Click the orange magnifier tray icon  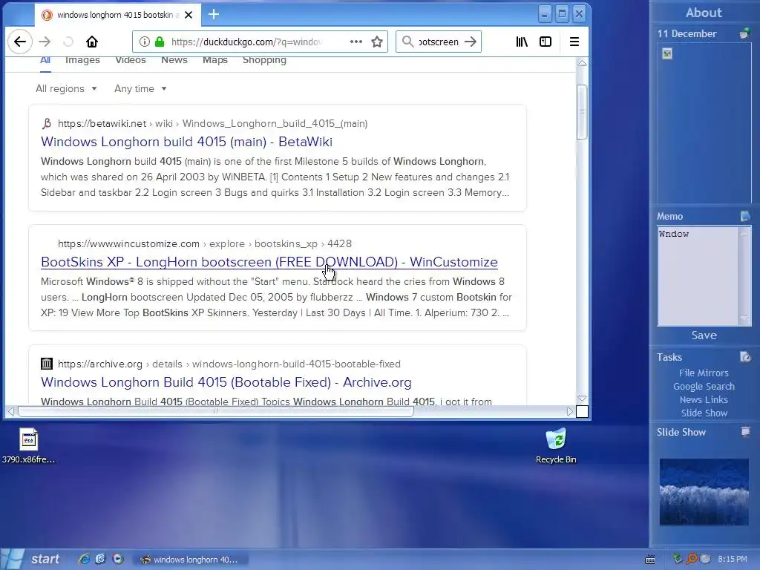pyautogui.click(x=692, y=559)
